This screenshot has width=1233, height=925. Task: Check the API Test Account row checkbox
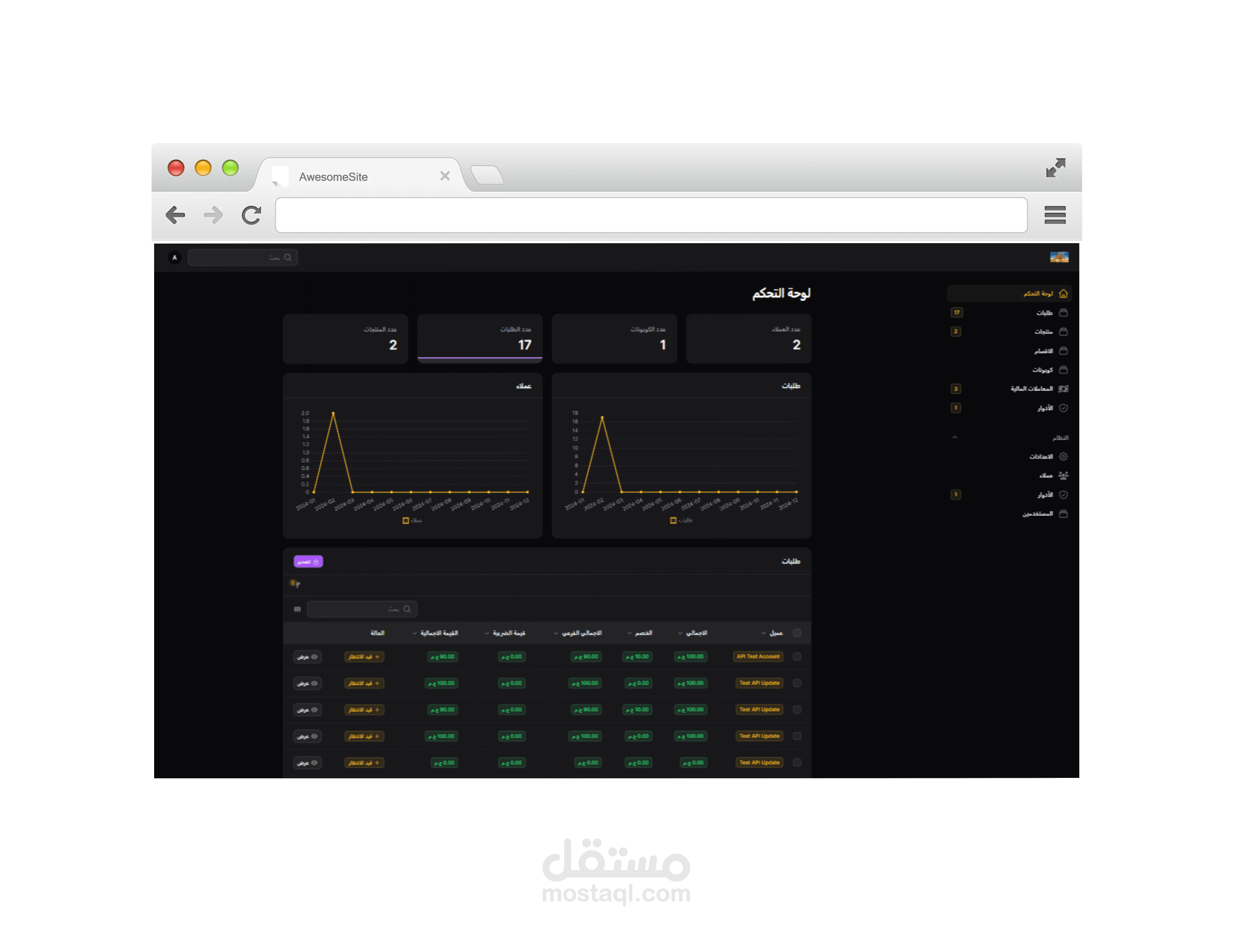797,657
